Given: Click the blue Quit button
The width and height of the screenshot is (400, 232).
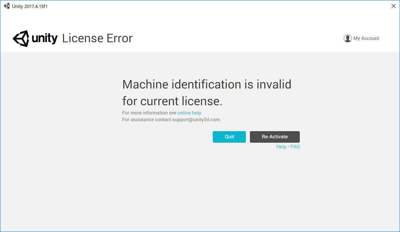Looking at the screenshot, I should pyautogui.click(x=229, y=137).
